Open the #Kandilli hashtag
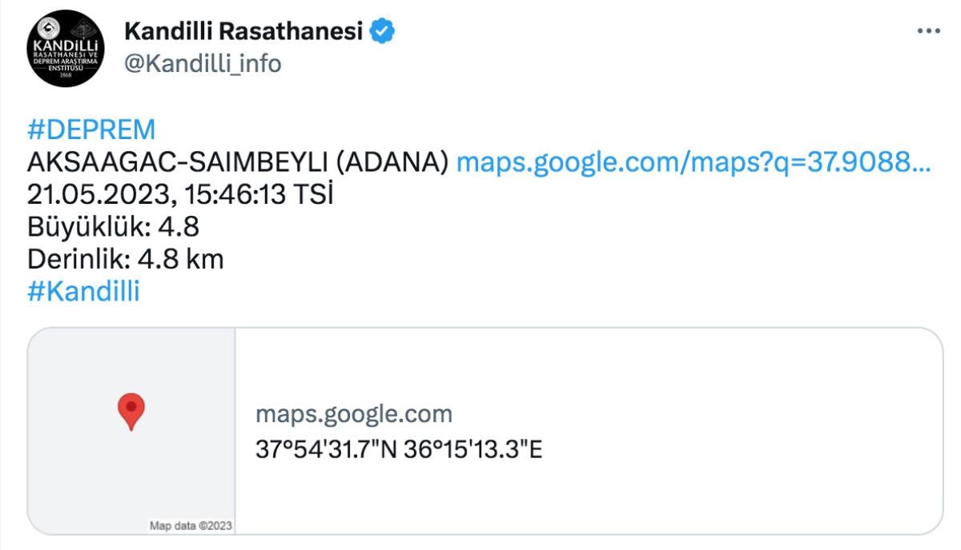The height and width of the screenshot is (550, 961). click(x=83, y=292)
